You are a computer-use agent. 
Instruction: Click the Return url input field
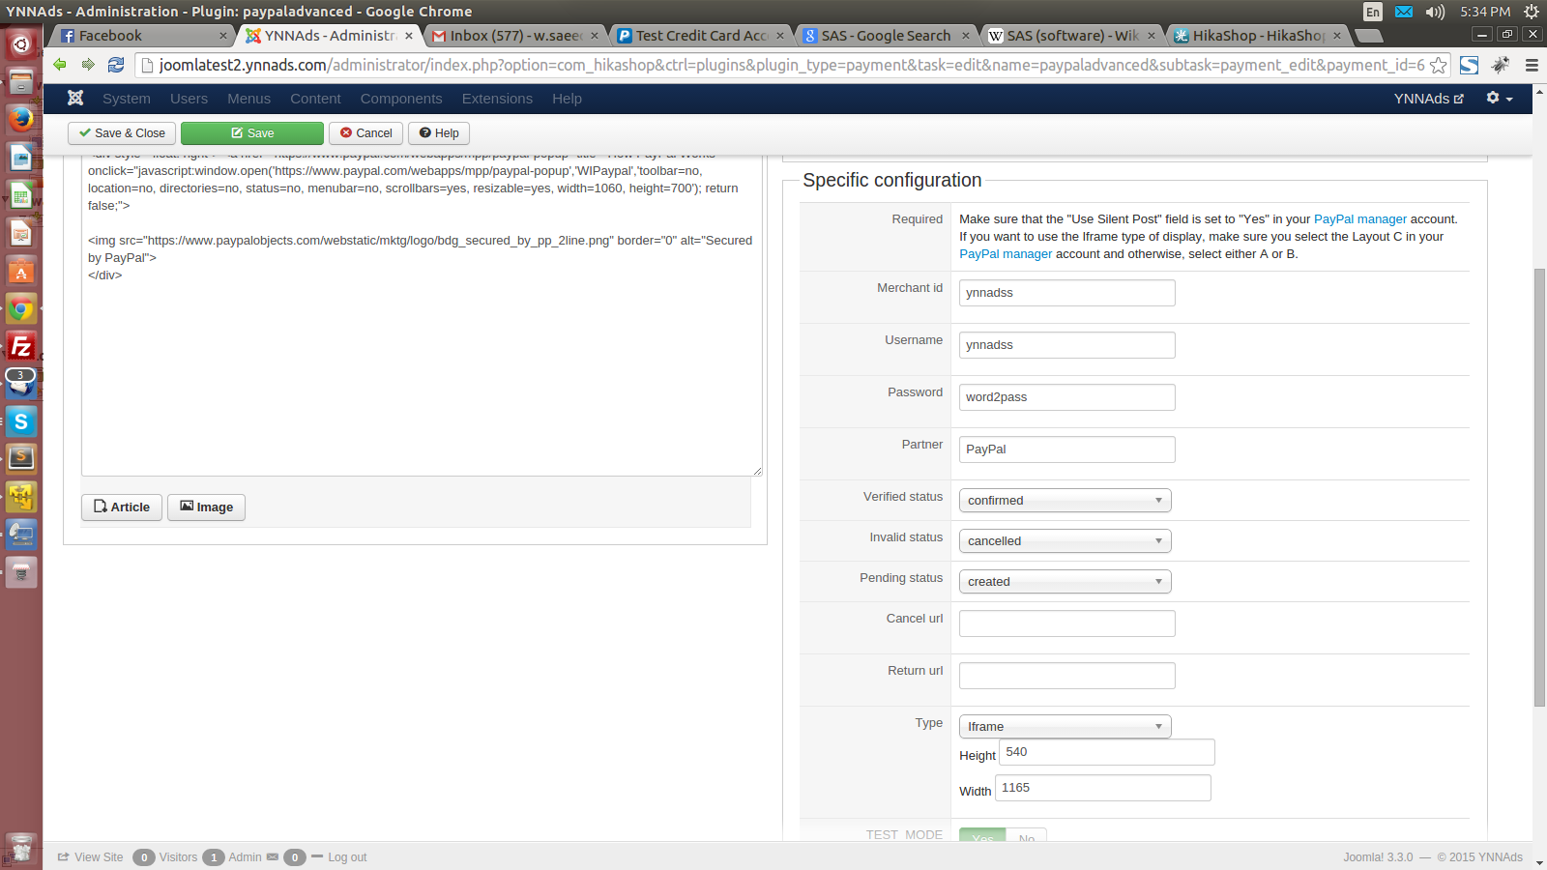[1067, 676]
